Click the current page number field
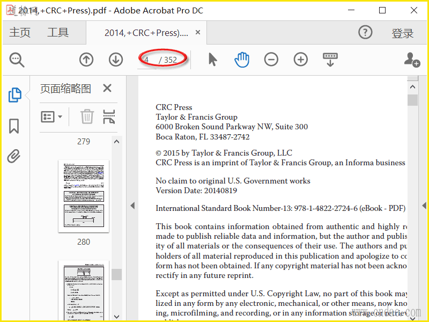Viewport: 429px width, 322px height. [146, 60]
